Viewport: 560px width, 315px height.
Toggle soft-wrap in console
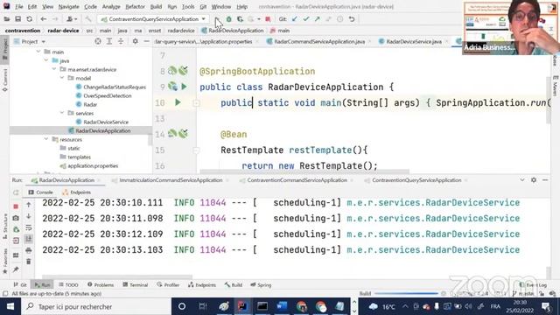[29, 227]
